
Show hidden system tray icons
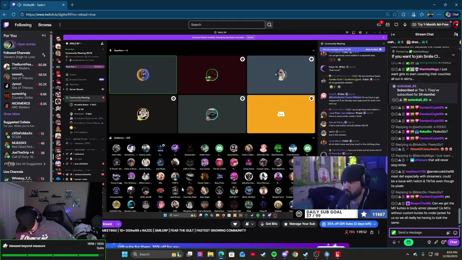[x=408, y=254]
